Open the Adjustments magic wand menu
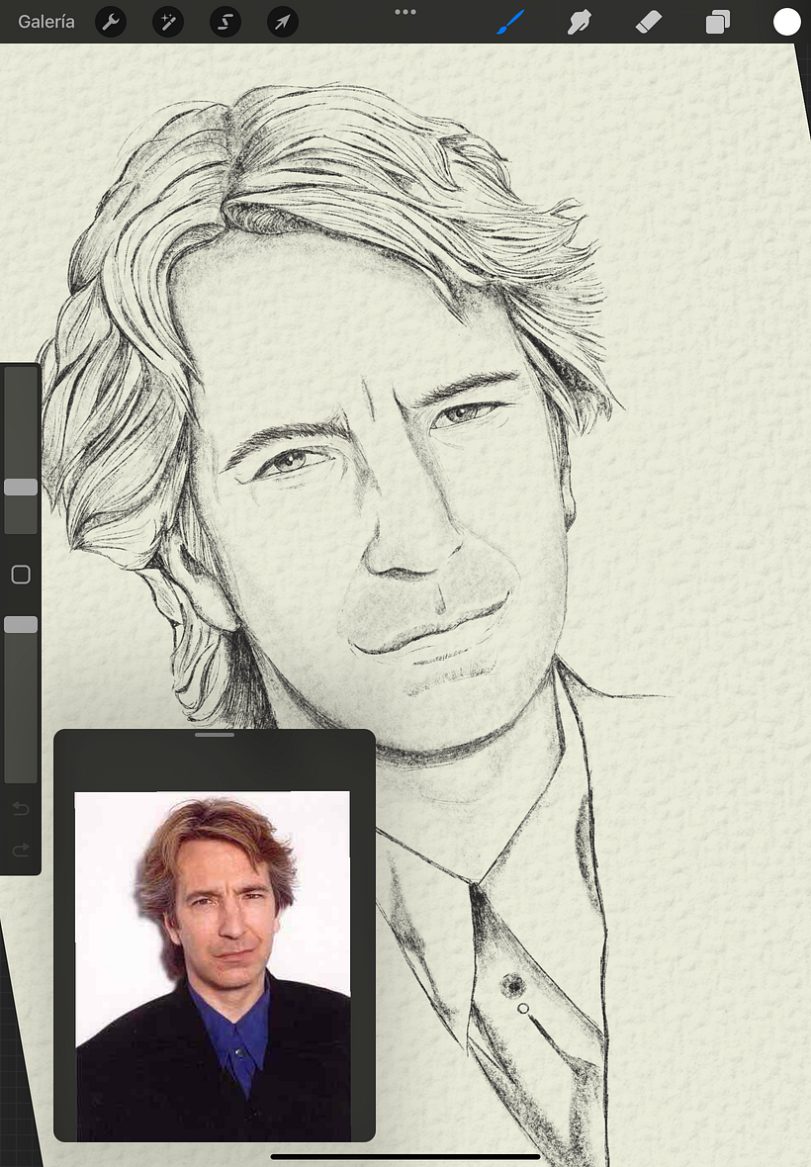Viewport: 811px width, 1167px height. 168,22
